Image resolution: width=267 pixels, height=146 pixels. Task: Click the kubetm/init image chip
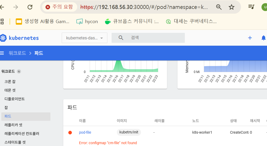pos(129,132)
